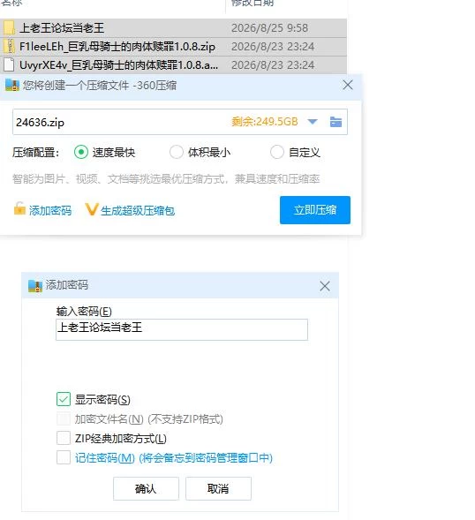Click the 剩余:249.5GB free space text
This screenshot has height=520, width=475.
(264, 122)
